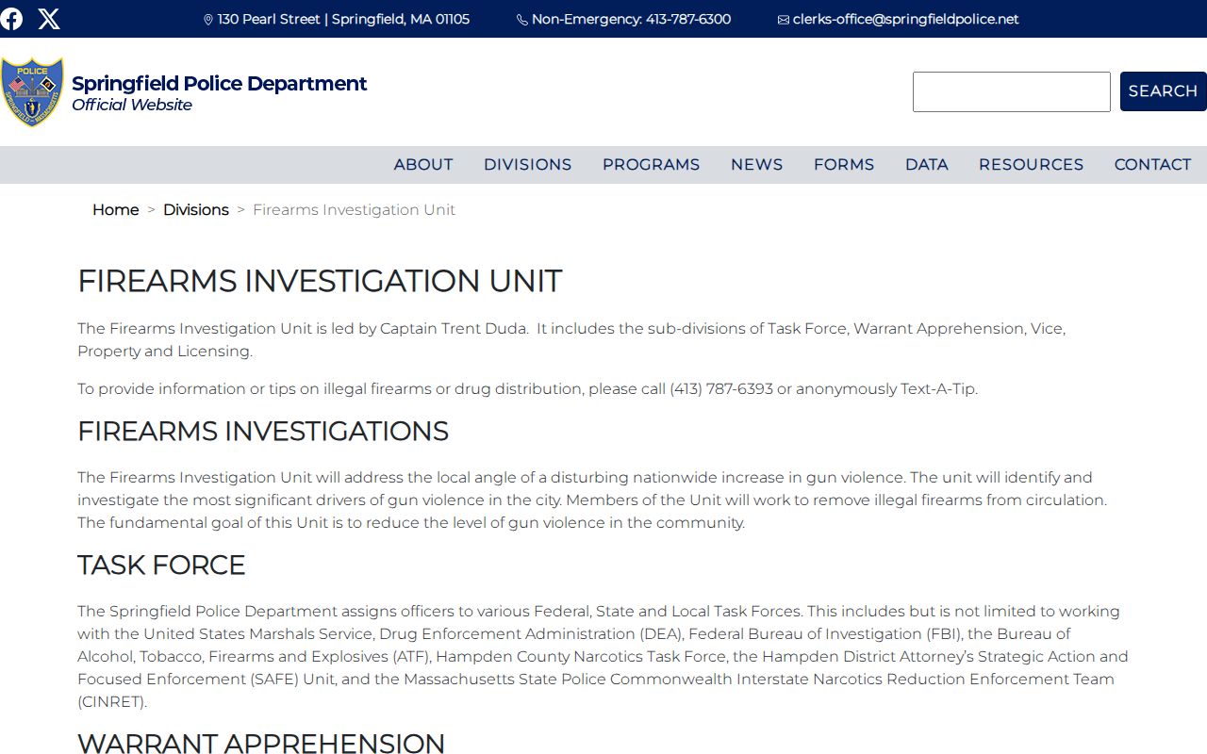Viewport: 1207px width, 754px height.
Task: Open the RESOURCES menu
Action: tap(1031, 164)
